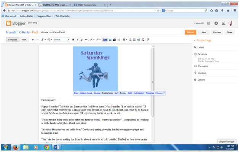This screenshot has width=239, height=152.
Task: Switch to the Kristin messaged you tab
Action: (90, 5)
